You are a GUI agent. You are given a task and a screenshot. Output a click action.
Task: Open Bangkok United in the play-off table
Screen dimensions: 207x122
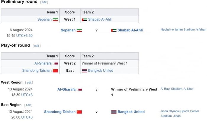pyautogui.click(x=101, y=70)
